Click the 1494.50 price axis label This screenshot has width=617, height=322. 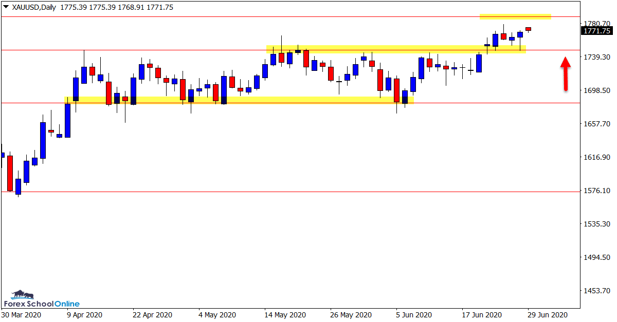coord(597,257)
